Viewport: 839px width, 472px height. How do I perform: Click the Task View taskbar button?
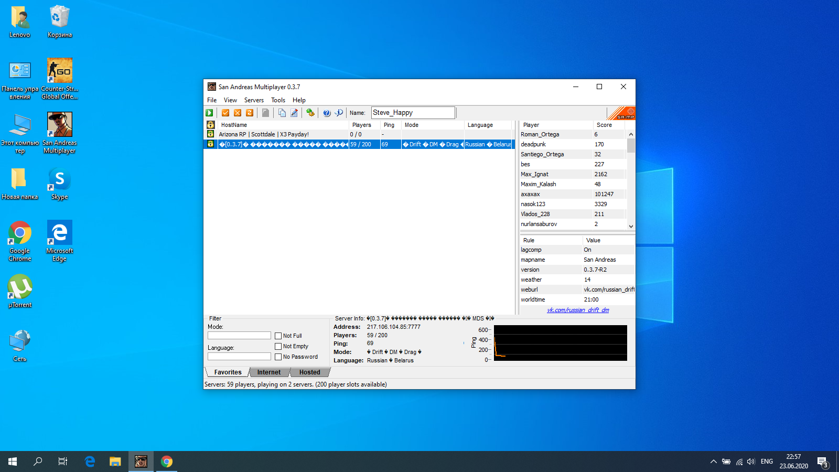tap(63, 462)
